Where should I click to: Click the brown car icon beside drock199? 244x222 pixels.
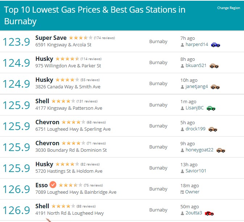coord(213,129)
